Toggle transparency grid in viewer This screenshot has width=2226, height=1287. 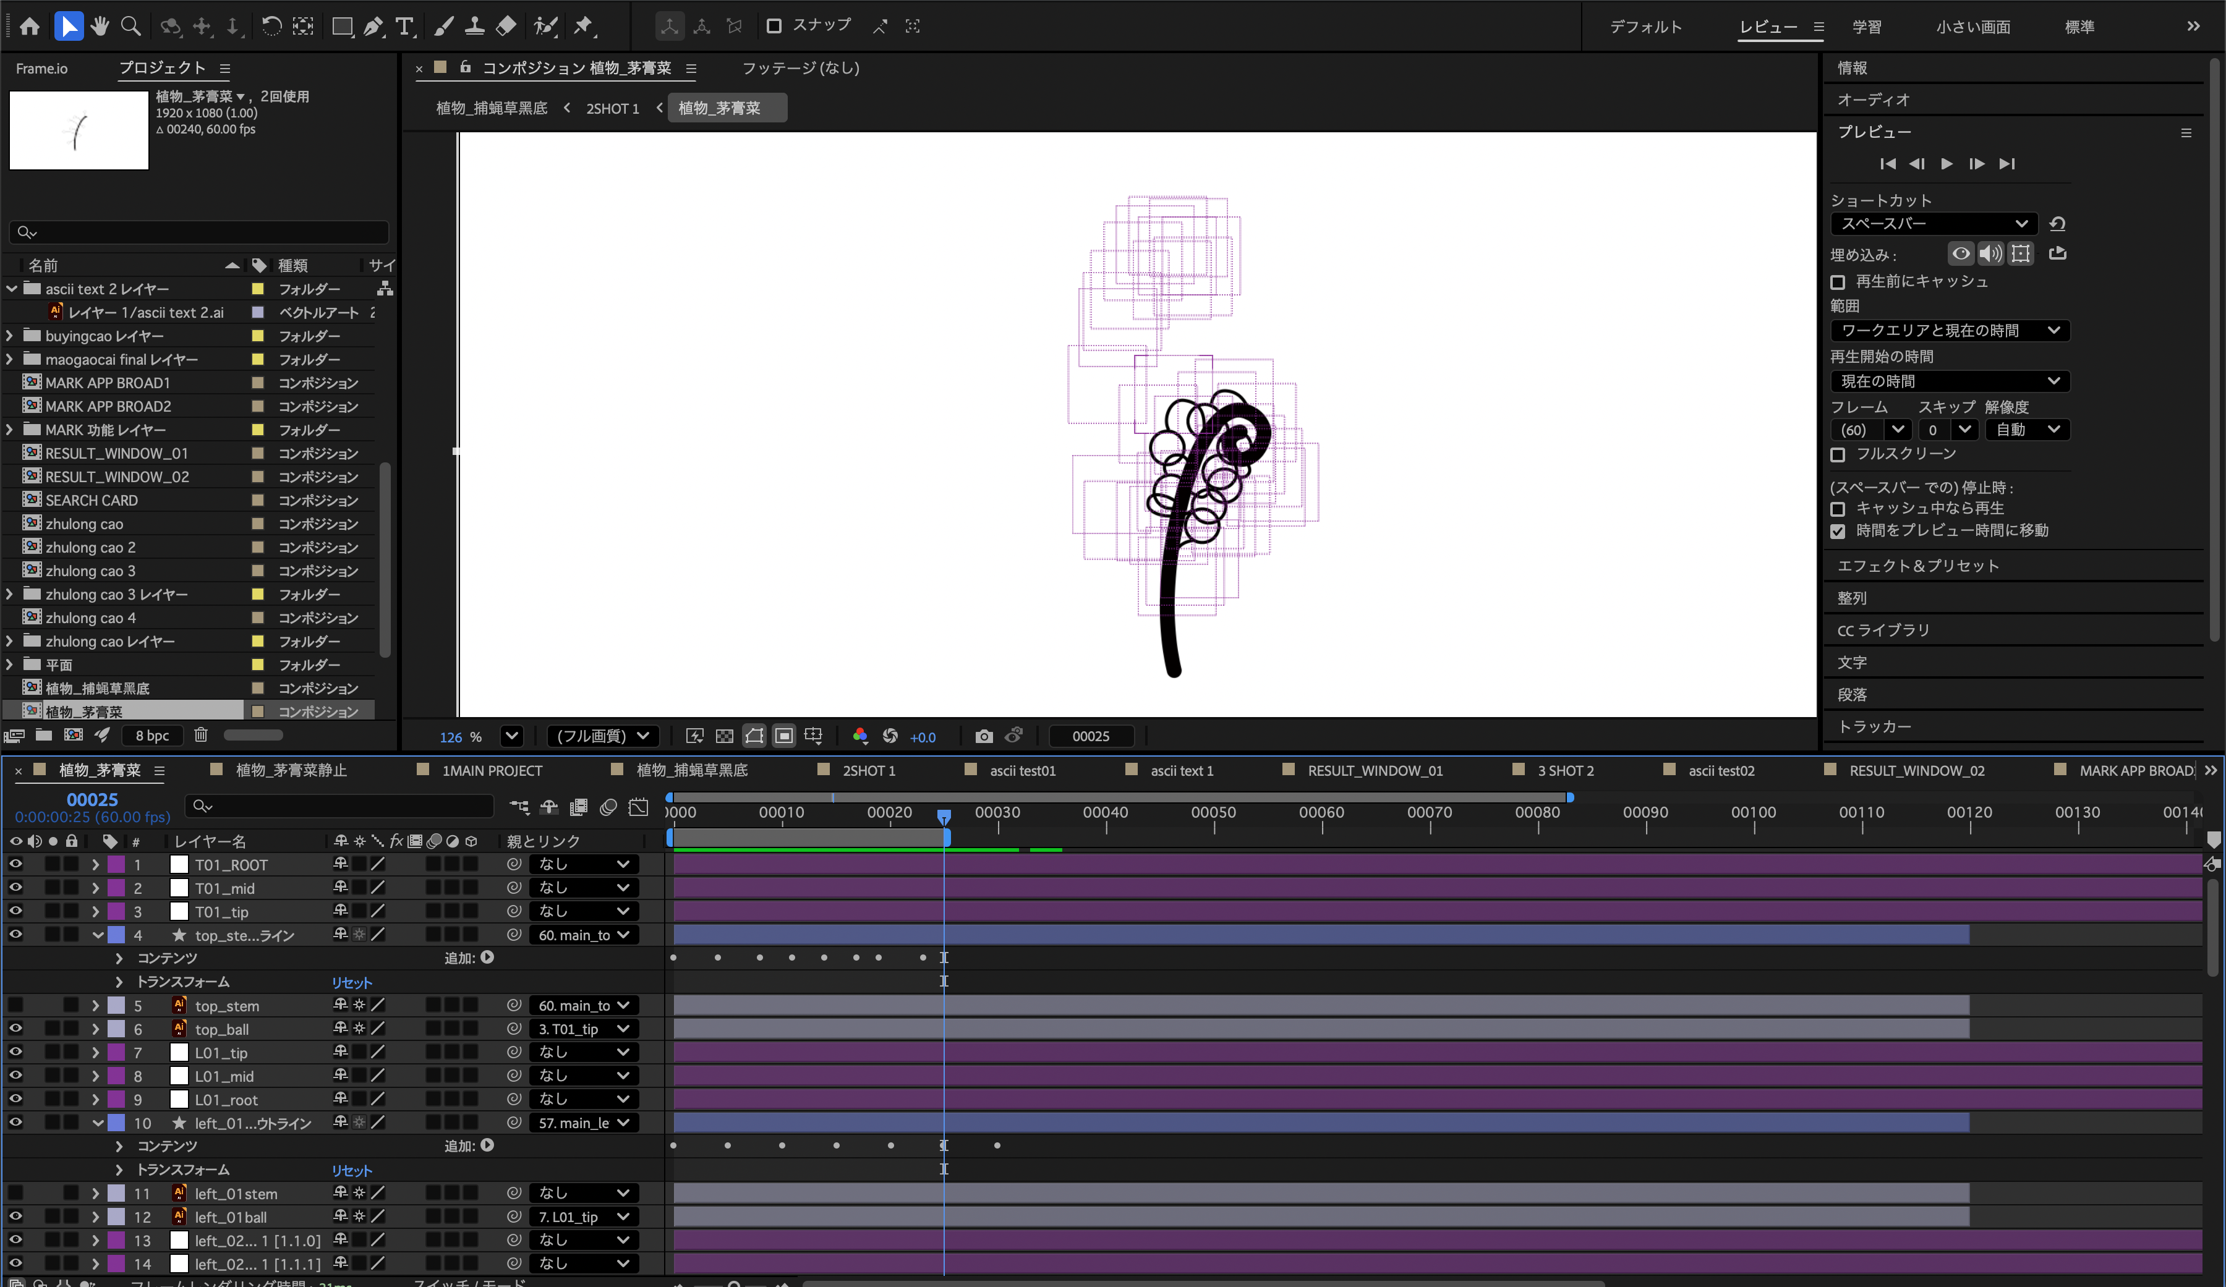coord(724,736)
